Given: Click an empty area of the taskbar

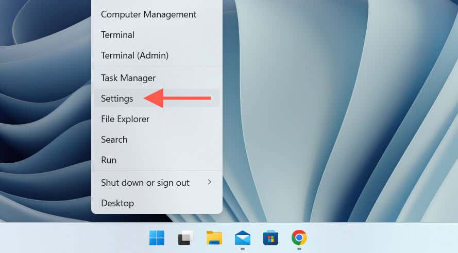Looking at the screenshot, I should pyautogui.click(x=380, y=238).
